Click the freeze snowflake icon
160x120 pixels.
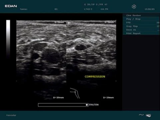[x=134, y=7]
